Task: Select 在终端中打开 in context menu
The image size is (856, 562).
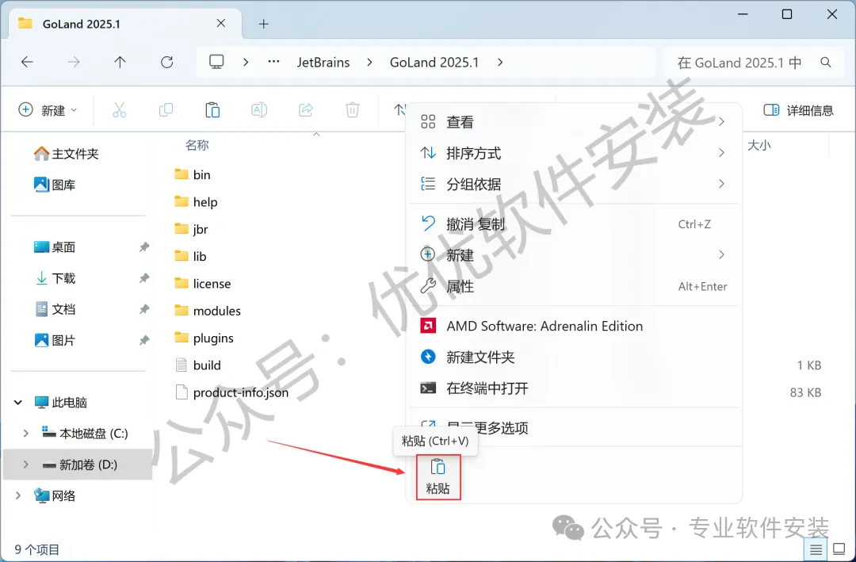Action: 574,388
